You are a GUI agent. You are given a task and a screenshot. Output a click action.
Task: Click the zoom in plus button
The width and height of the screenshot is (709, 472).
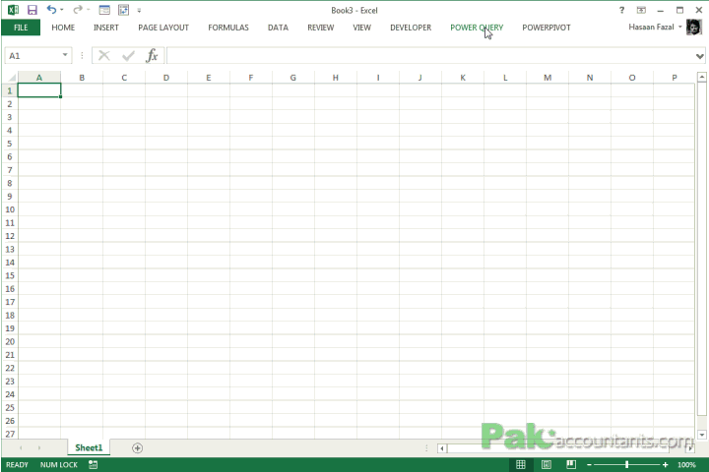[665, 465]
